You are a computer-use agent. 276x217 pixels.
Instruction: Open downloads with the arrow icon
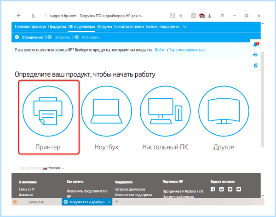click(209, 16)
